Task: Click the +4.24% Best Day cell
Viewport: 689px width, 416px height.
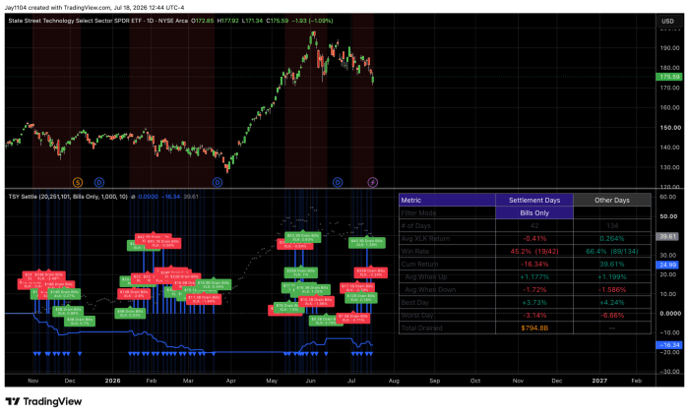Action: coord(612,302)
